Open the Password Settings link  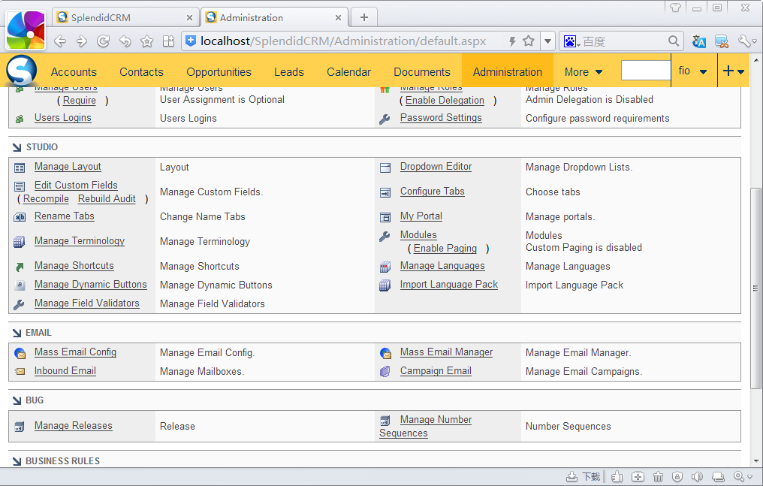click(441, 118)
